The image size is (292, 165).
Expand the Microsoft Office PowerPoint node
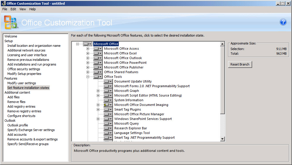pyautogui.click(x=88, y=63)
